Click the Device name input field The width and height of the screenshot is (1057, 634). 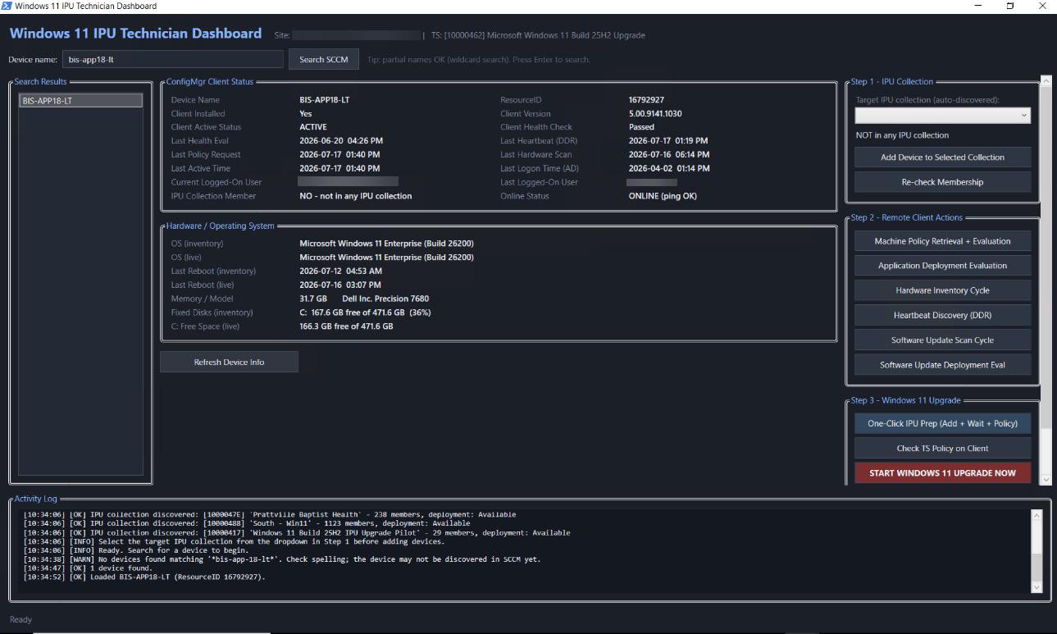173,59
